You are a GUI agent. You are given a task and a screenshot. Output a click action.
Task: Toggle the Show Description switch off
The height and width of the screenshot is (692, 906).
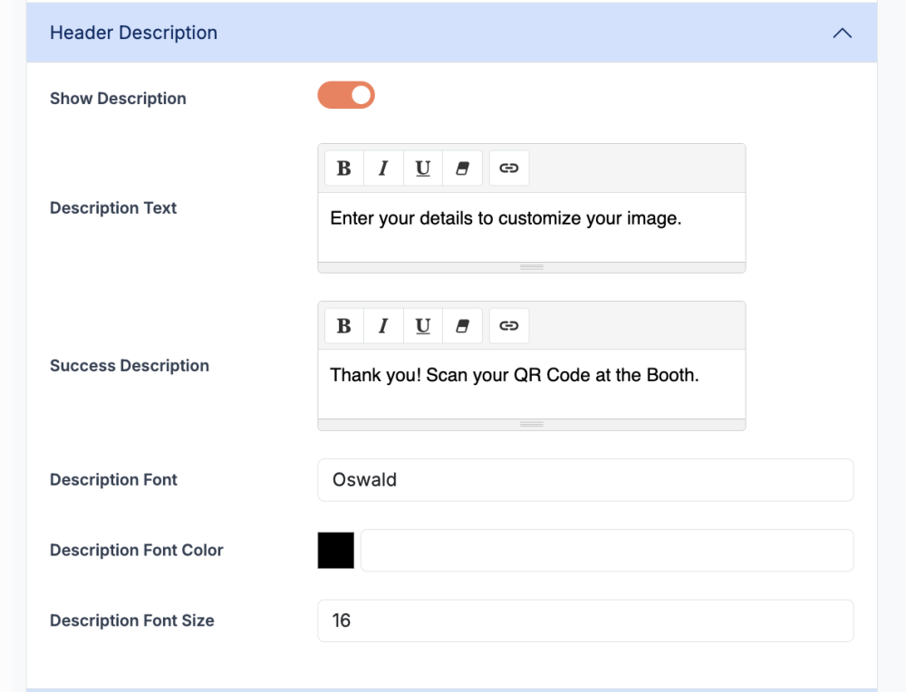346,95
